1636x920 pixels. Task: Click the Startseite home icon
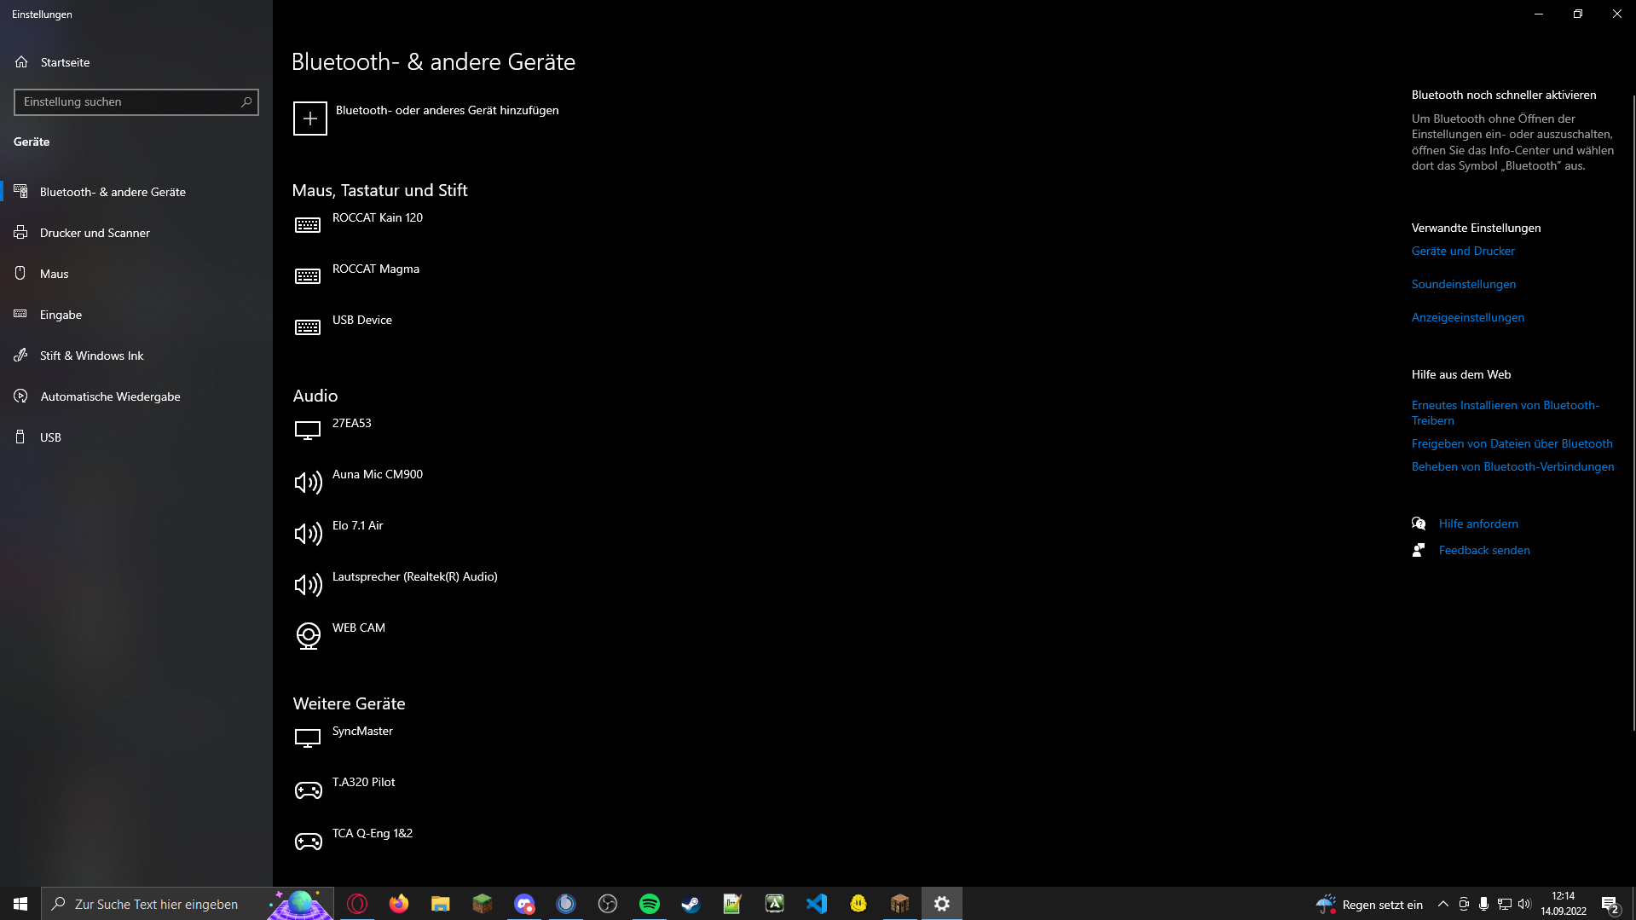[21, 62]
